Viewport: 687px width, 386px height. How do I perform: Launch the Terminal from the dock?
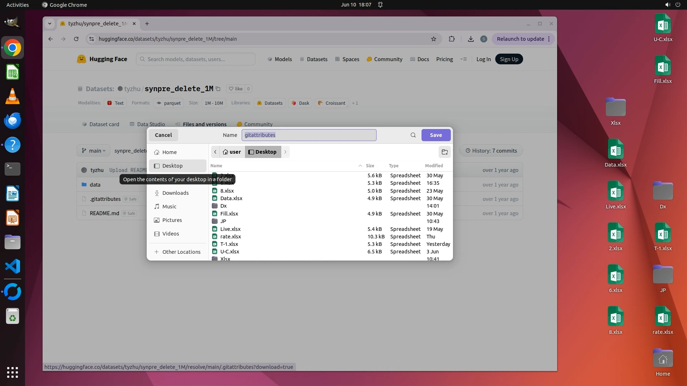(13, 169)
